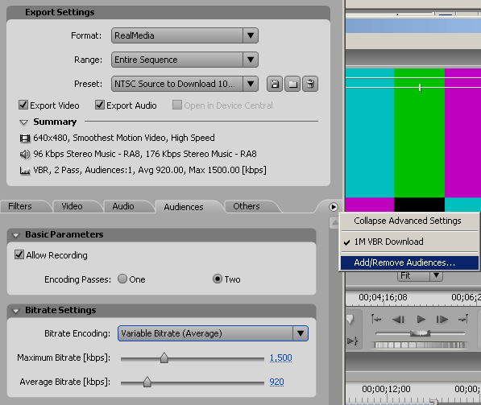
Task: Open the Fit zoom level dropdown
Action: coord(420,275)
